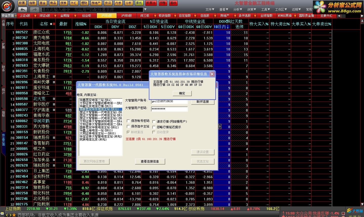The height and width of the screenshot is (217, 364).
Task: Switch to the 全球指数 tab
Action: coord(267,16)
